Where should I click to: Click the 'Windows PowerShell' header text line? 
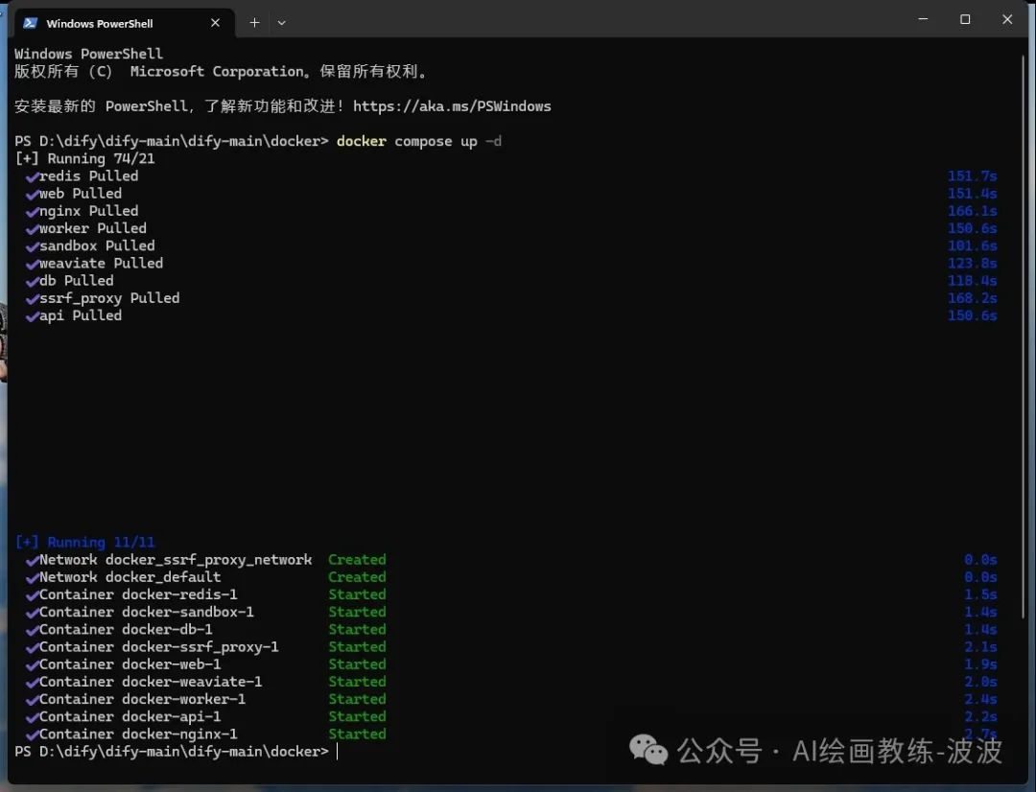pyautogui.click(x=88, y=54)
